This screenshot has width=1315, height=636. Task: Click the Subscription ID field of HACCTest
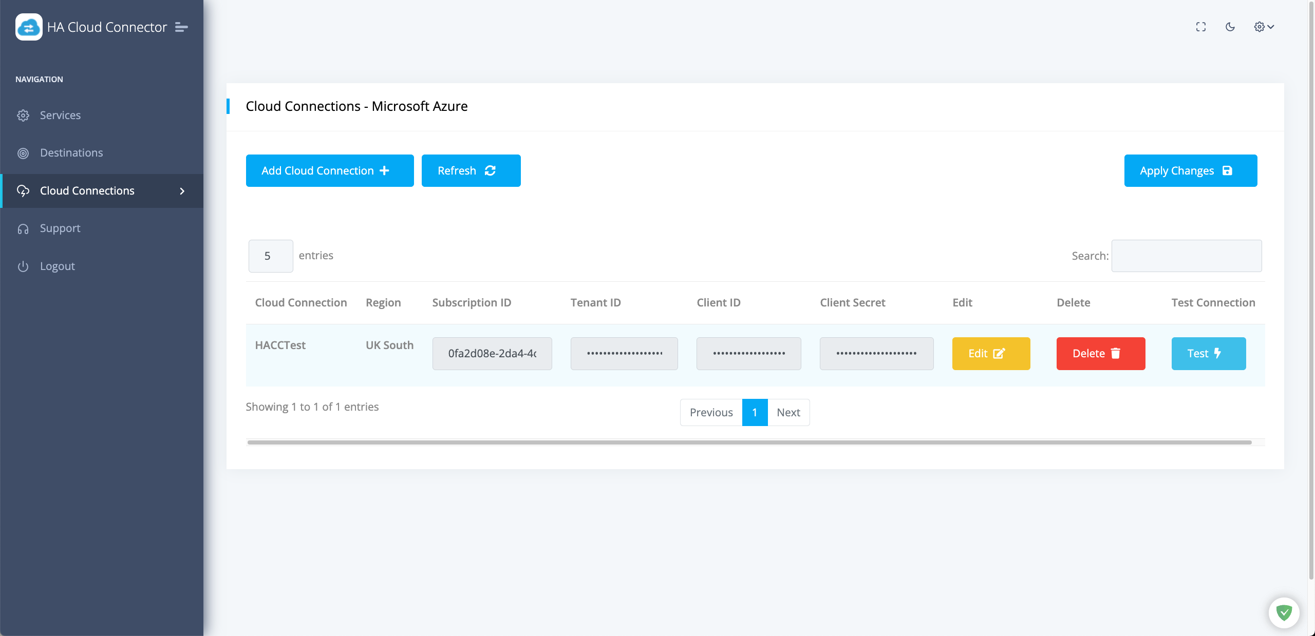pos(492,354)
